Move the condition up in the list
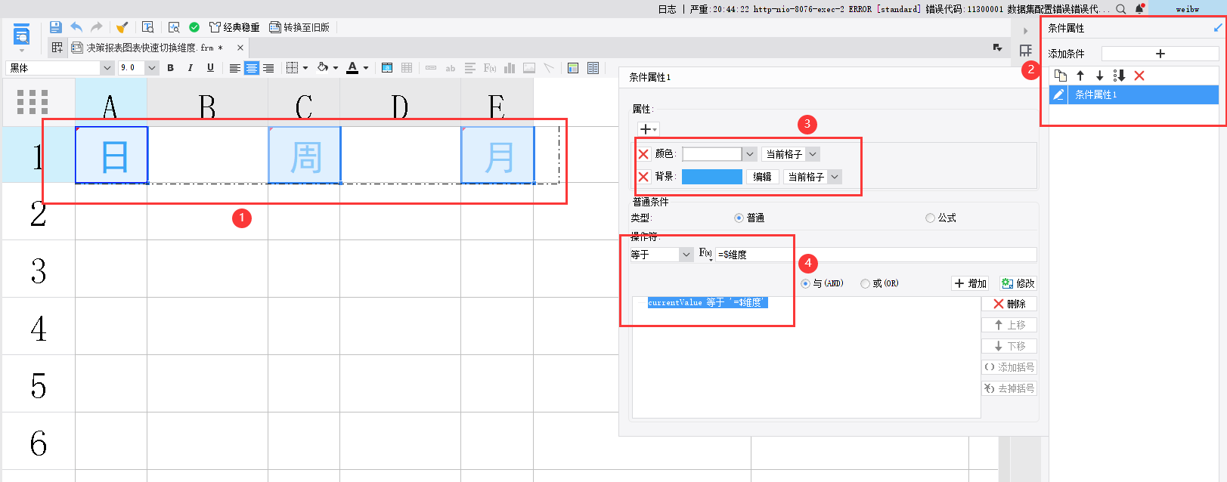This screenshot has width=1227, height=482. tap(1080, 76)
